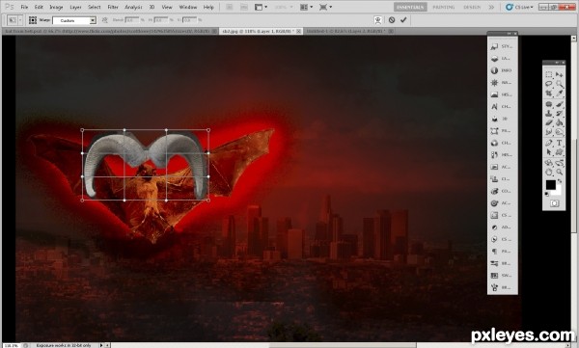Open the CS Live dropdown
The image size is (579, 348).
519,7
